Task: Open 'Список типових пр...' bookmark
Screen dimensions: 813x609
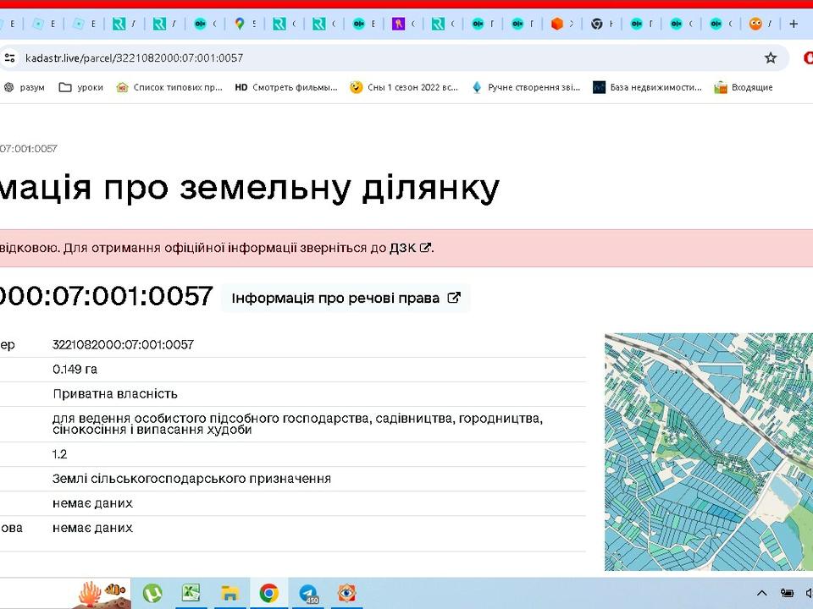Action: point(169,87)
